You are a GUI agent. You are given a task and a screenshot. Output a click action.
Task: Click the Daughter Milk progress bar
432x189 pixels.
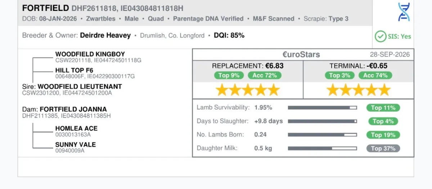pos(322,148)
